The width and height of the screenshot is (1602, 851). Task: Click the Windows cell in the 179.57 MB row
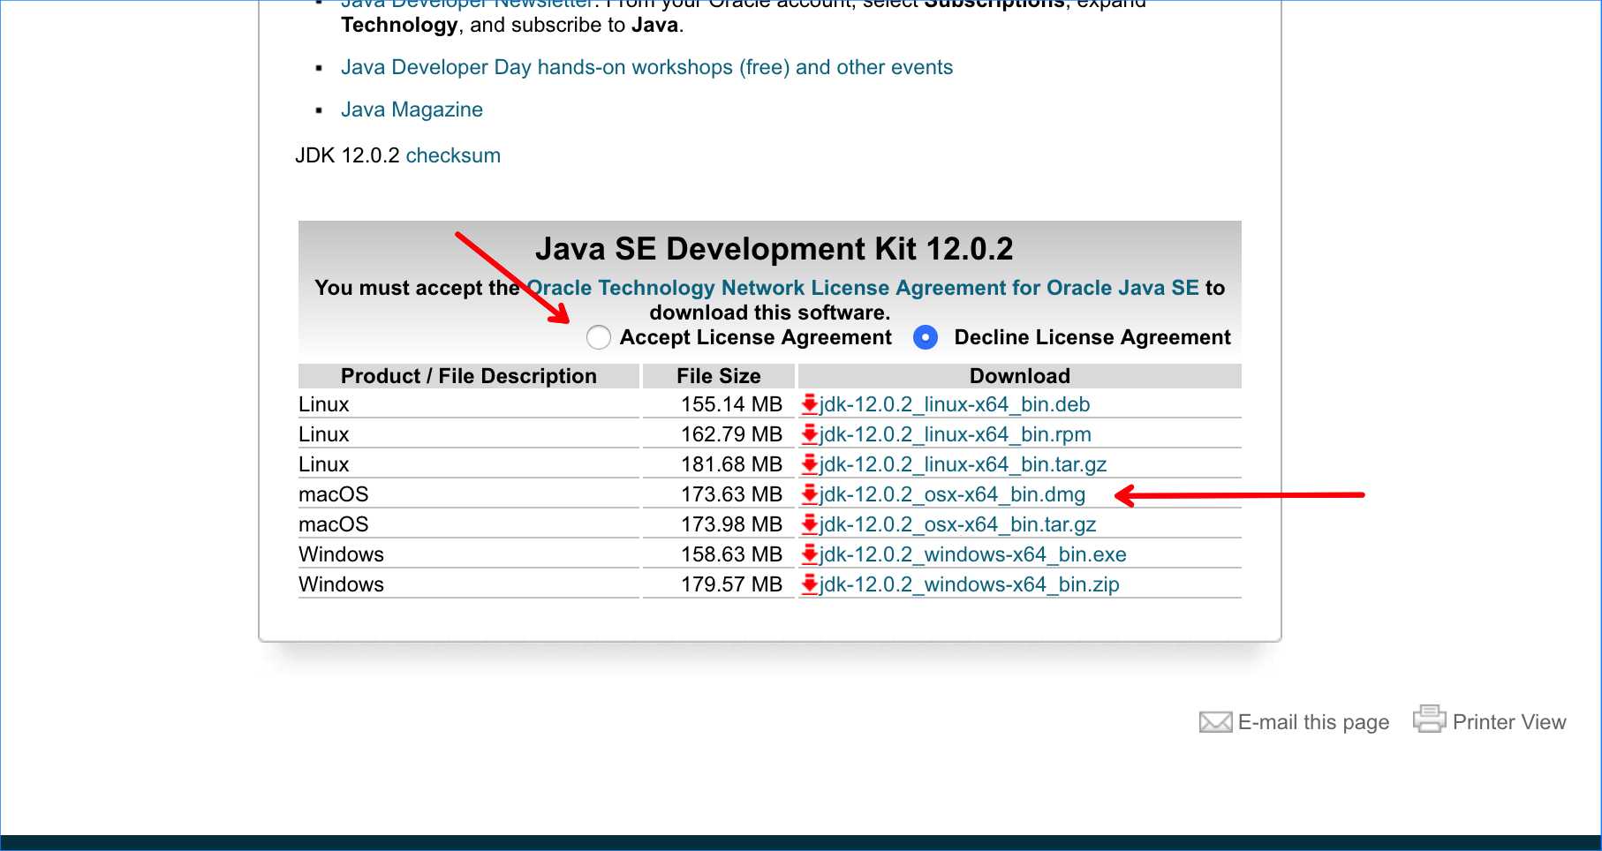(469, 584)
